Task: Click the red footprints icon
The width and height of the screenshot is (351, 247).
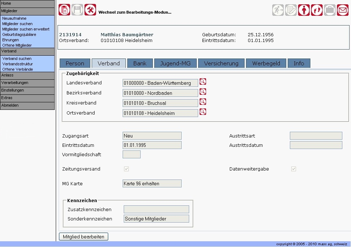Action: pyautogui.click(x=317, y=10)
